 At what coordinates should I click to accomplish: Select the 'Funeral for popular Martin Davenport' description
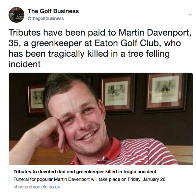89,179
